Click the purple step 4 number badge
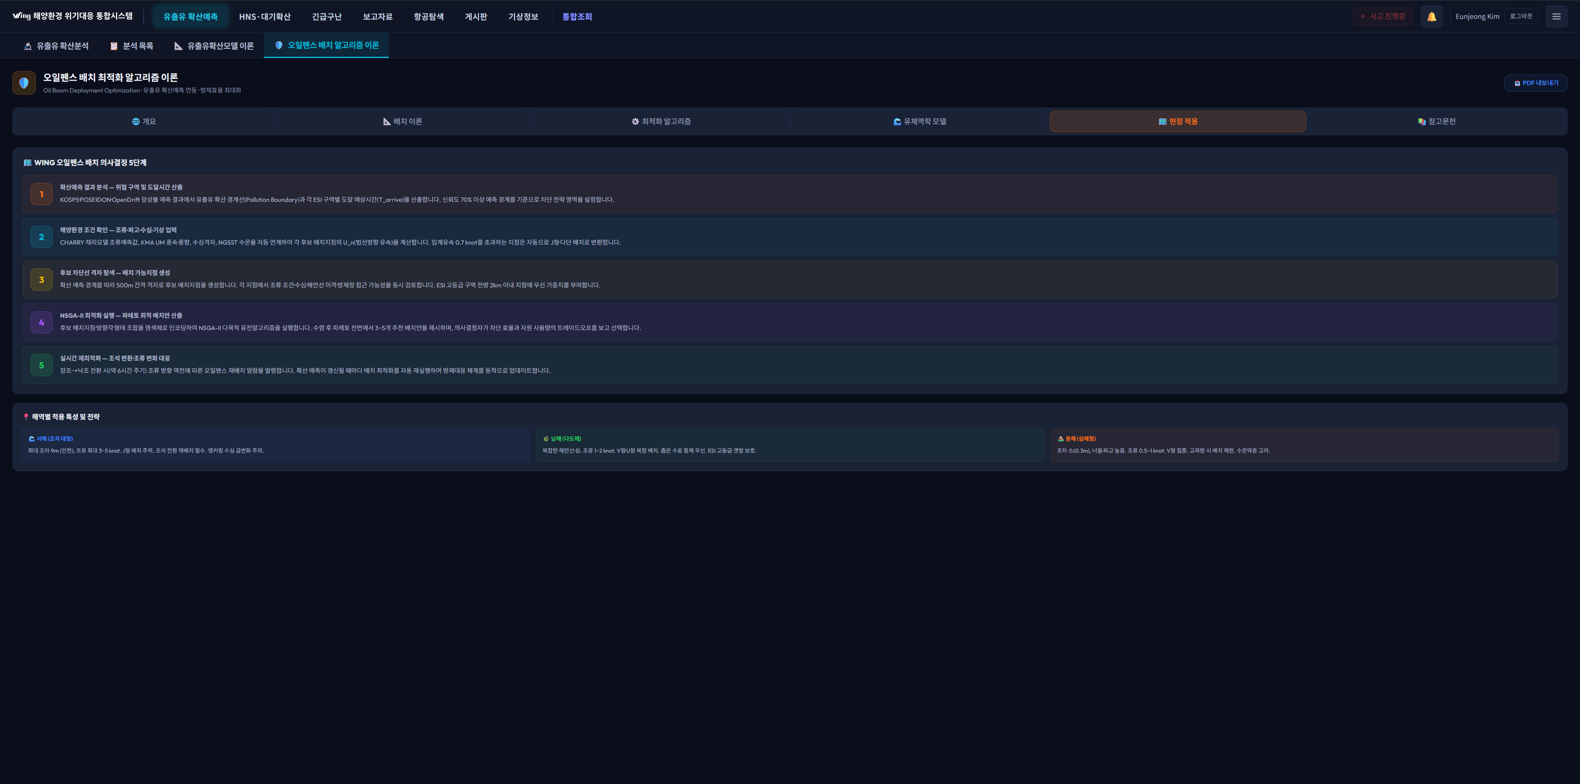The height and width of the screenshot is (784, 1580). (x=41, y=322)
